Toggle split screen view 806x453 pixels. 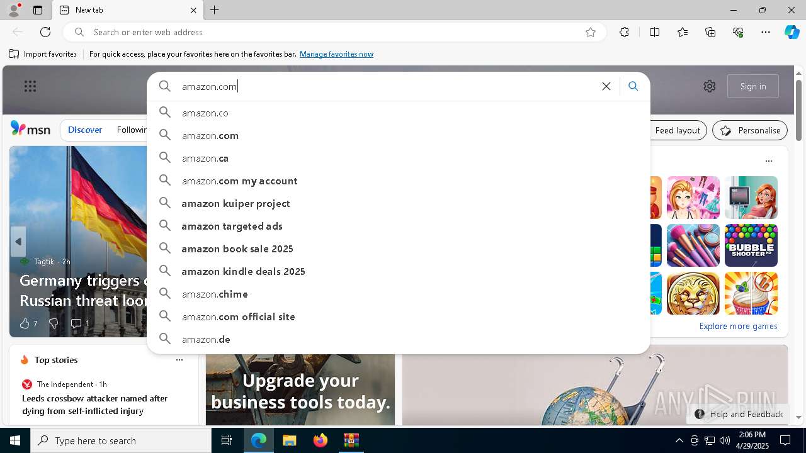pos(654,32)
